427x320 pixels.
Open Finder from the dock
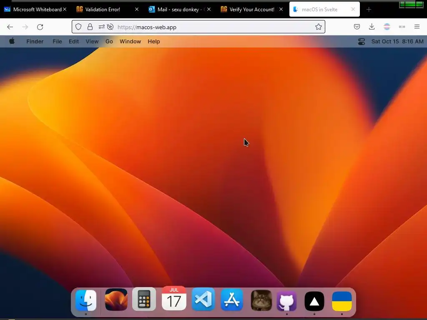[x=86, y=300]
